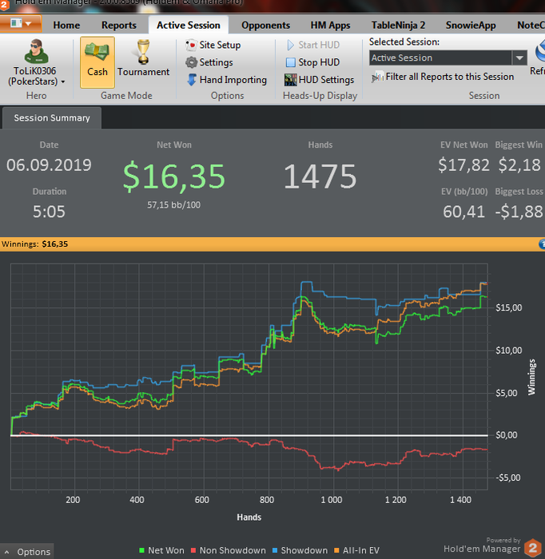Switch to the TableNinja 2 tab
This screenshot has width=545, height=559.
coord(398,26)
